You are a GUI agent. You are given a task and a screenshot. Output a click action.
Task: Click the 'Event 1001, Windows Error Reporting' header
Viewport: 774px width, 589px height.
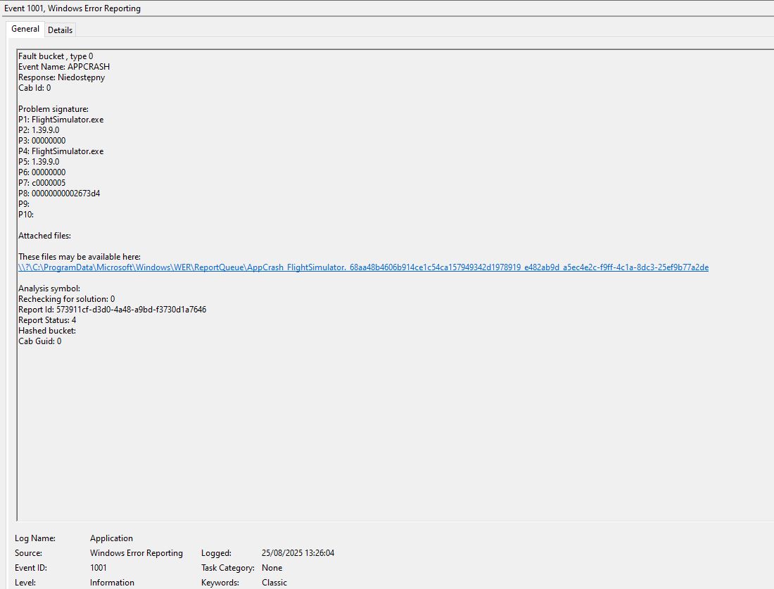(72, 8)
